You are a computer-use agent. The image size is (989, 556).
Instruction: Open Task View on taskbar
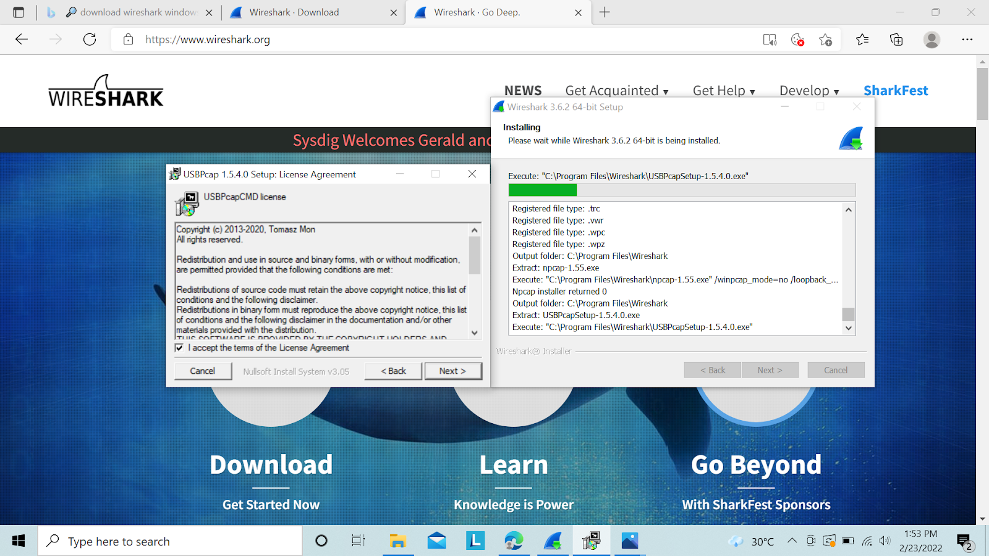click(x=359, y=541)
